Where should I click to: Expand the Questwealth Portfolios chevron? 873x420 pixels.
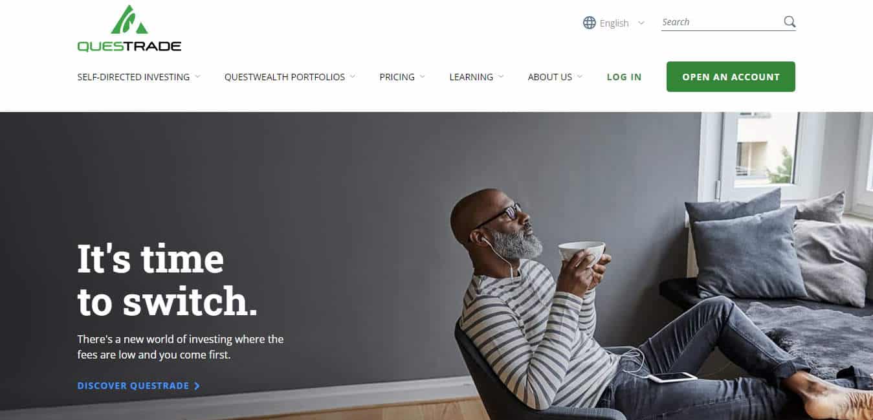point(353,76)
